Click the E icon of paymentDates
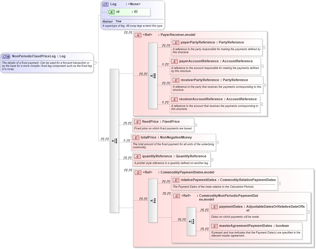 [214, 207]
